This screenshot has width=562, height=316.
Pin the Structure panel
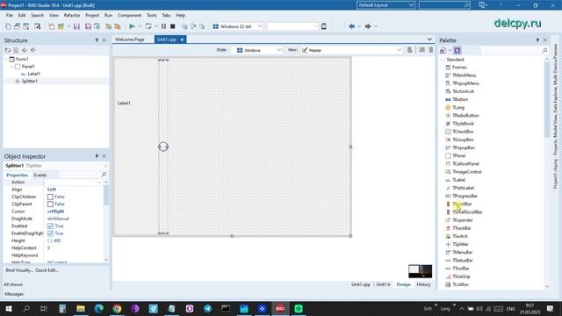(97, 40)
